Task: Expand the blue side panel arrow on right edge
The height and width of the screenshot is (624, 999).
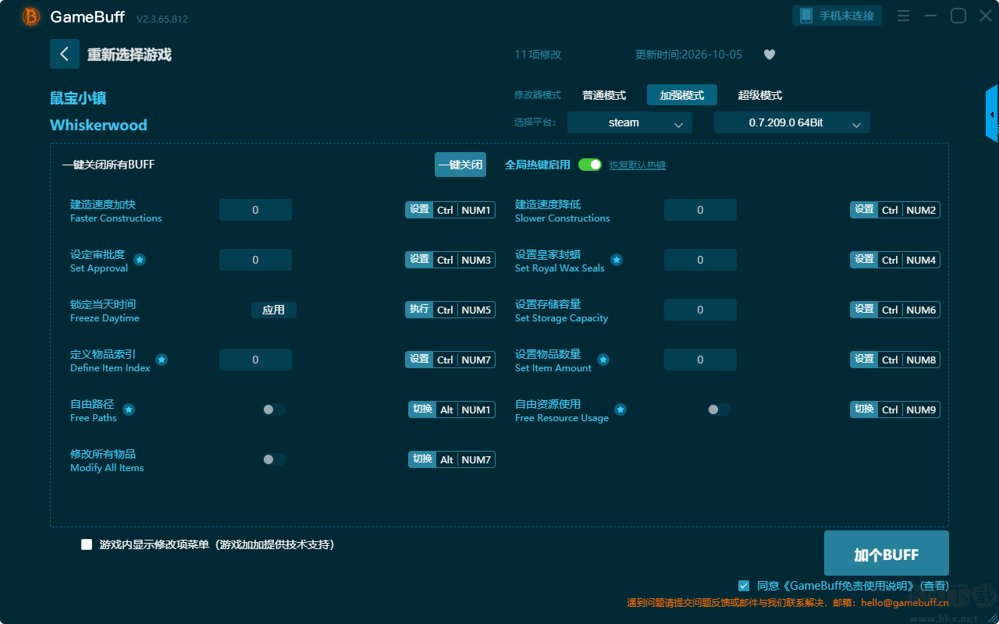Action: pos(992,114)
